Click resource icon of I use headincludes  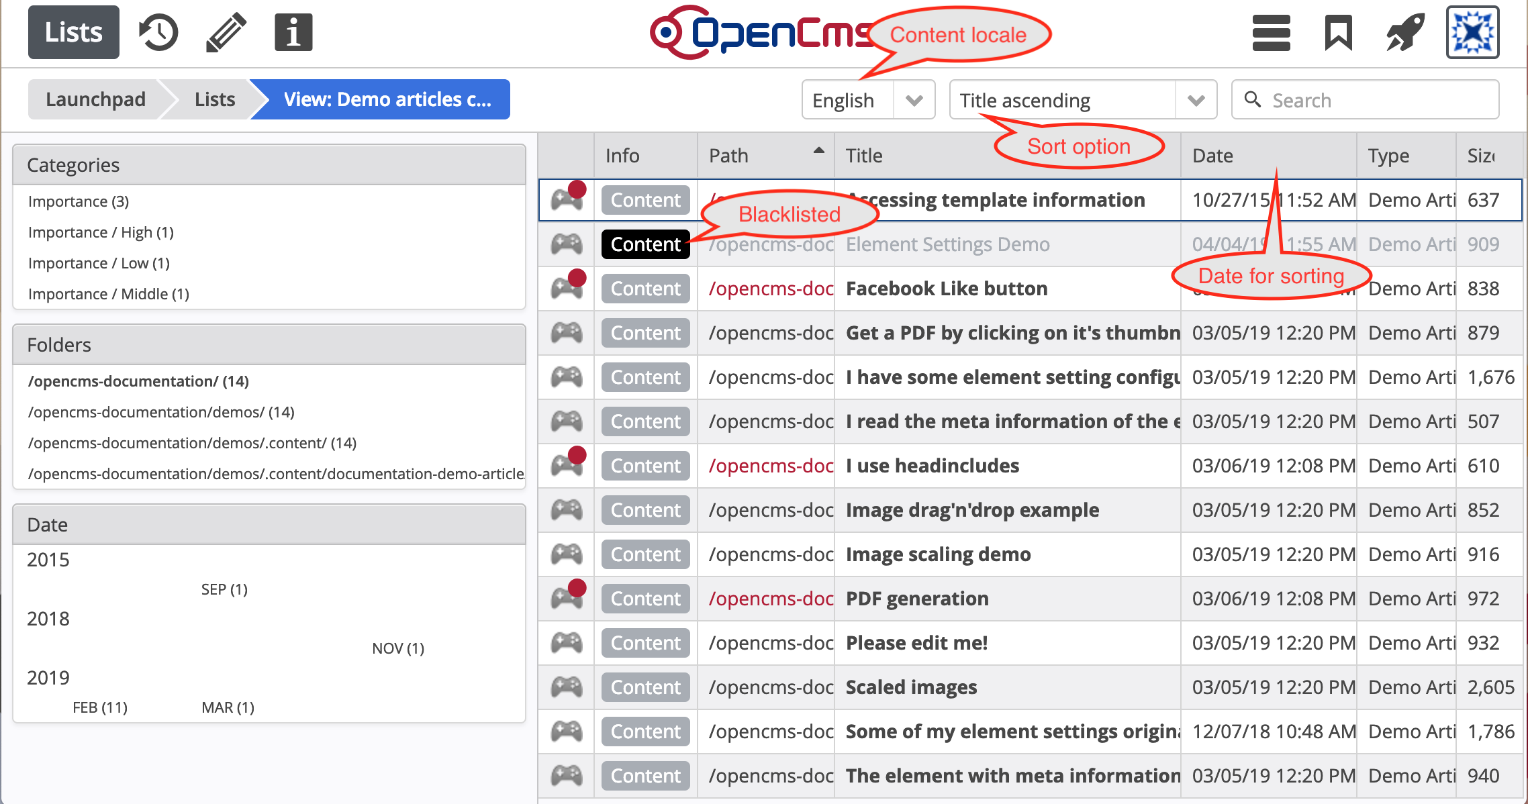(567, 465)
